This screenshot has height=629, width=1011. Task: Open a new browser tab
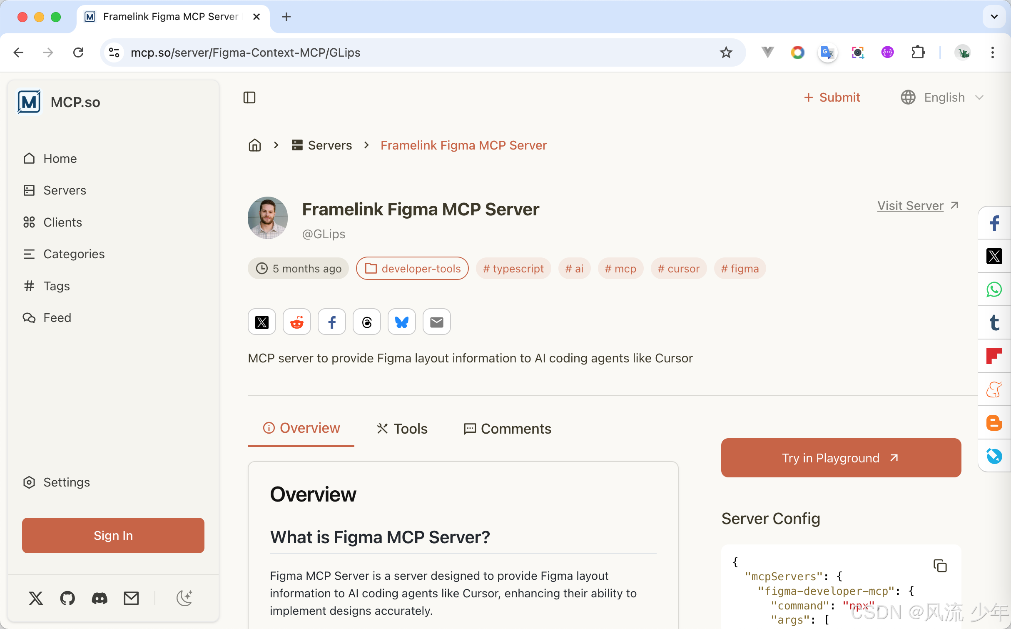pos(286,17)
